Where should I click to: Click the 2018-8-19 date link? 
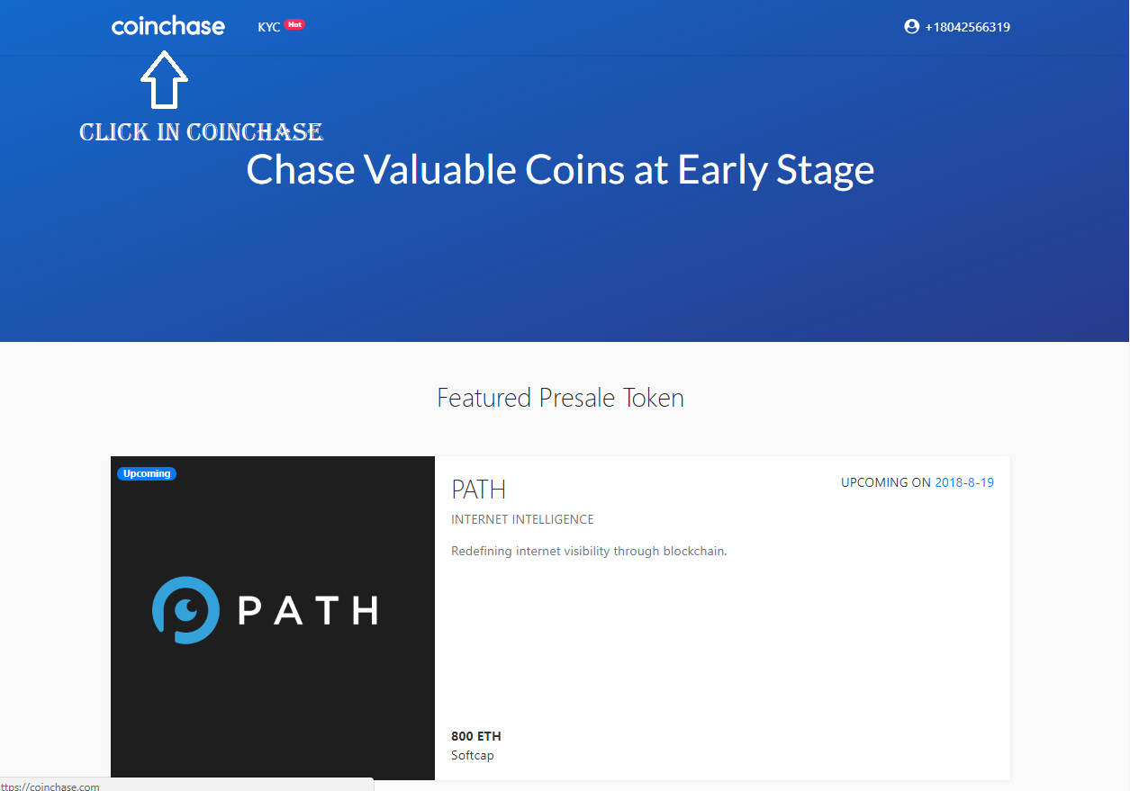point(964,482)
